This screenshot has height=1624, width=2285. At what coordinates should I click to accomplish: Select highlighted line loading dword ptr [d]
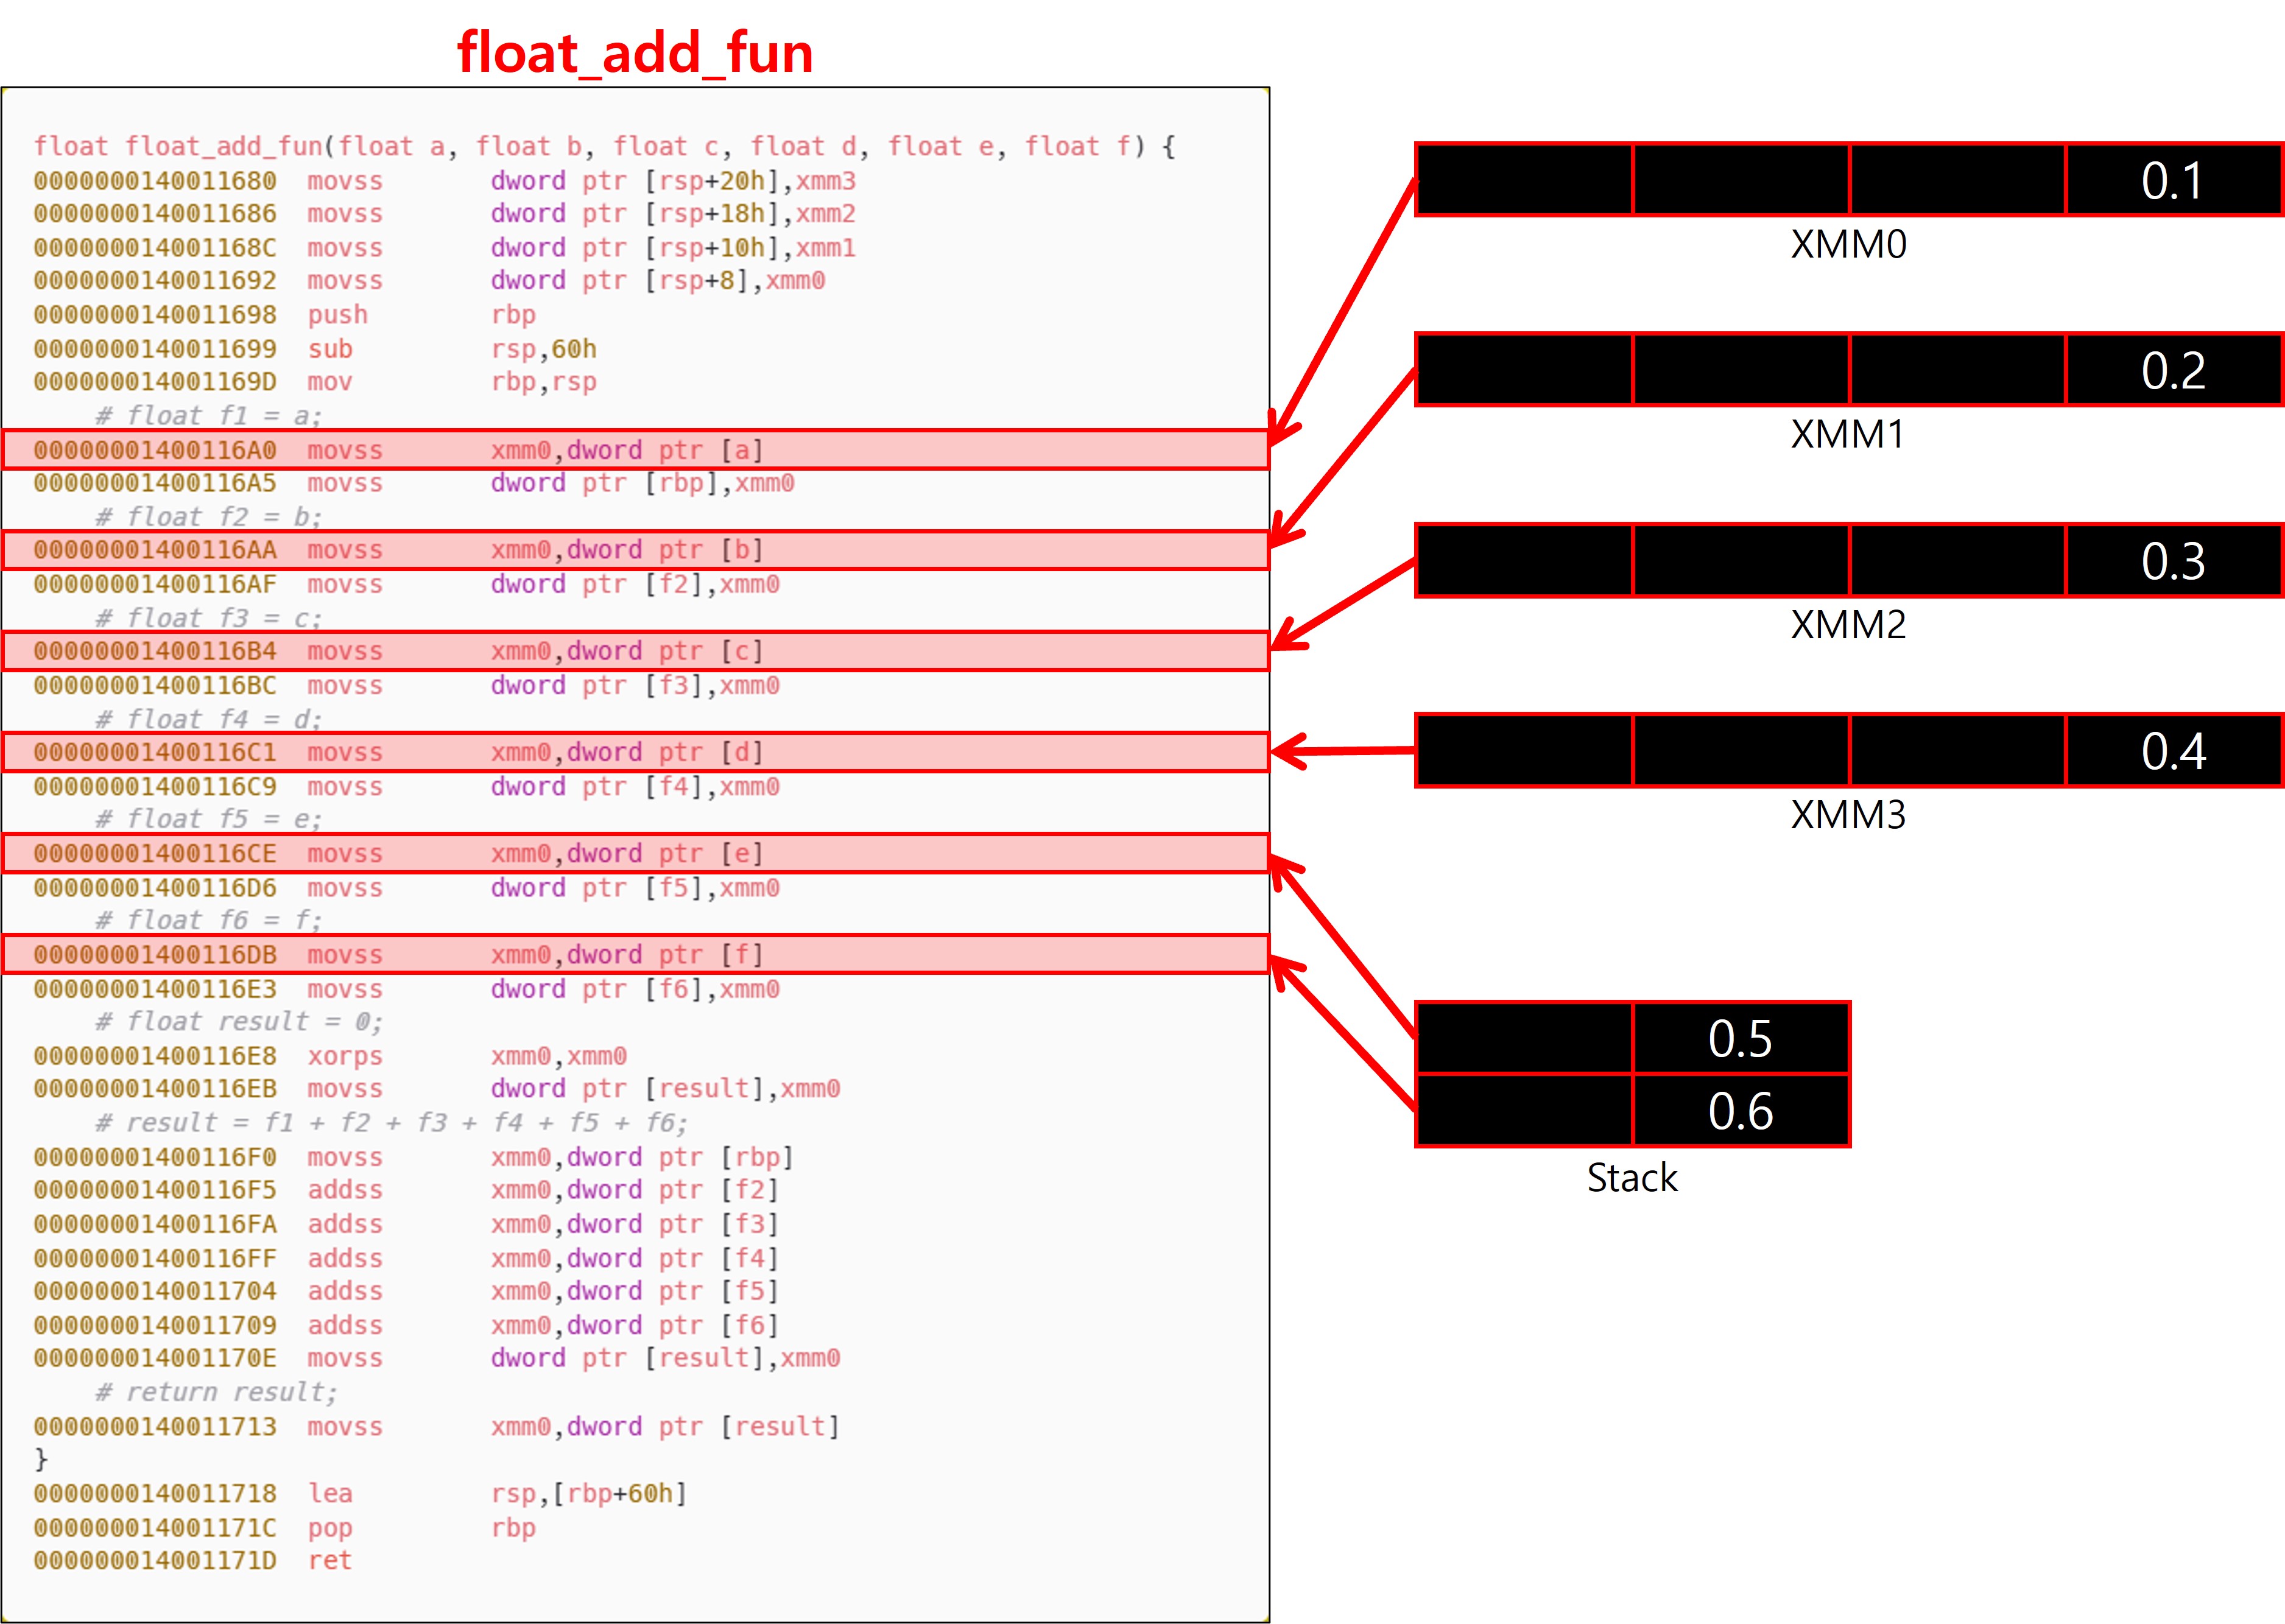click(635, 752)
